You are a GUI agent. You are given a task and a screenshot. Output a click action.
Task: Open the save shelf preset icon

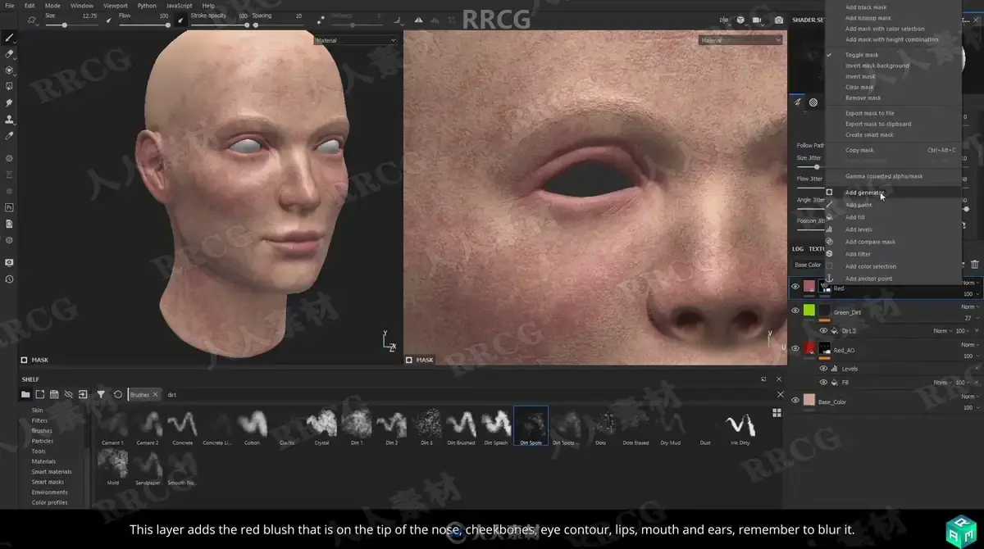[54, 394]
